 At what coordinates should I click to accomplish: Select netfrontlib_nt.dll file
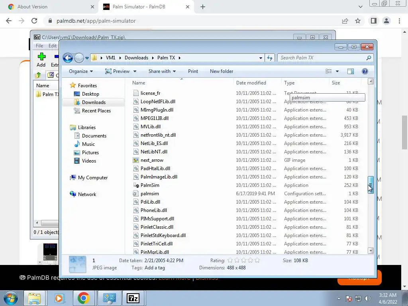click(158, 135)
